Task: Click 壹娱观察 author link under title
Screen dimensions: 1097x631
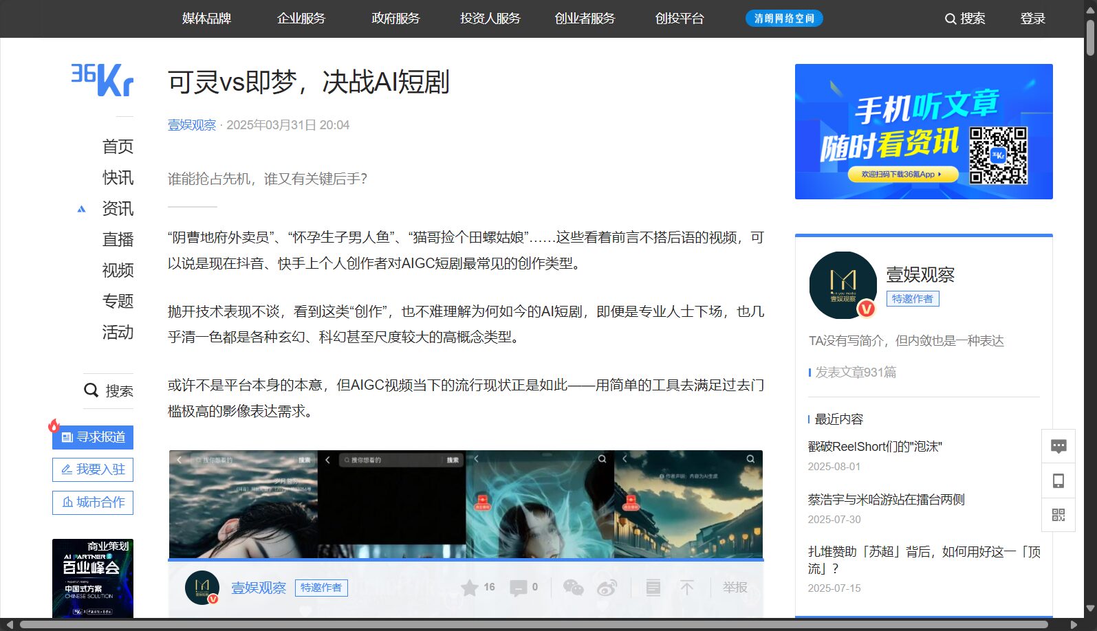Action: [192, 125]
